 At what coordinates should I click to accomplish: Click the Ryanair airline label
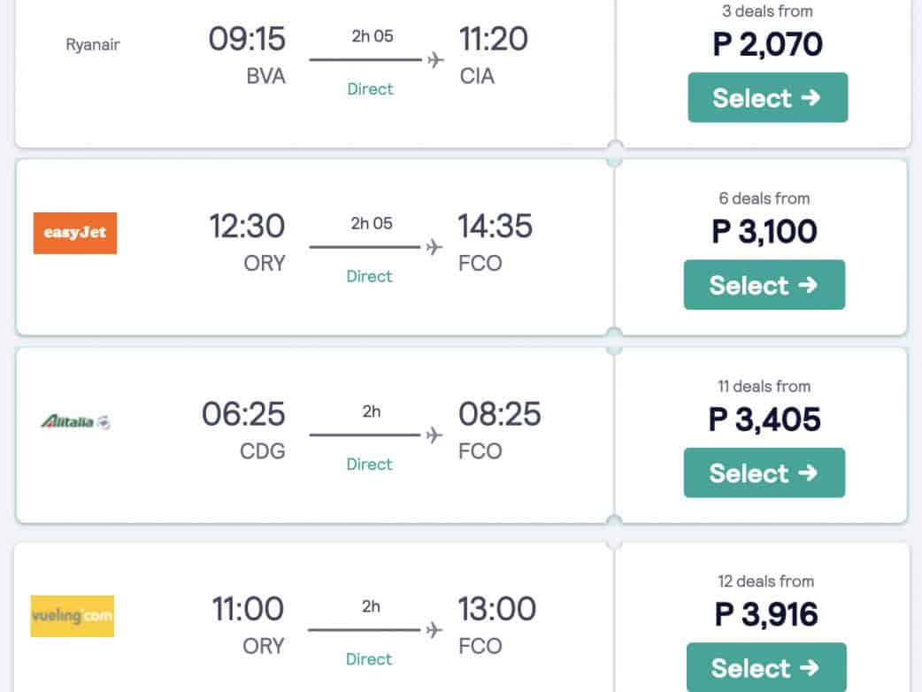point(93,44)
